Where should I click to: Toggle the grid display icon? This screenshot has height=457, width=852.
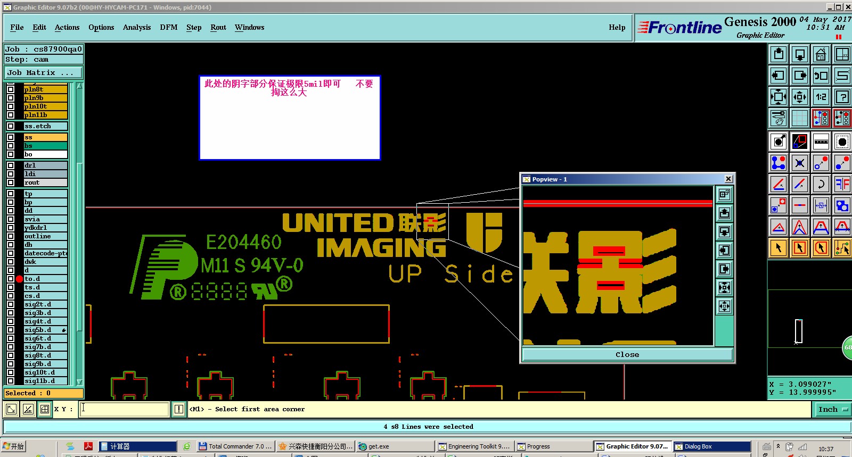tap(800, 118)
